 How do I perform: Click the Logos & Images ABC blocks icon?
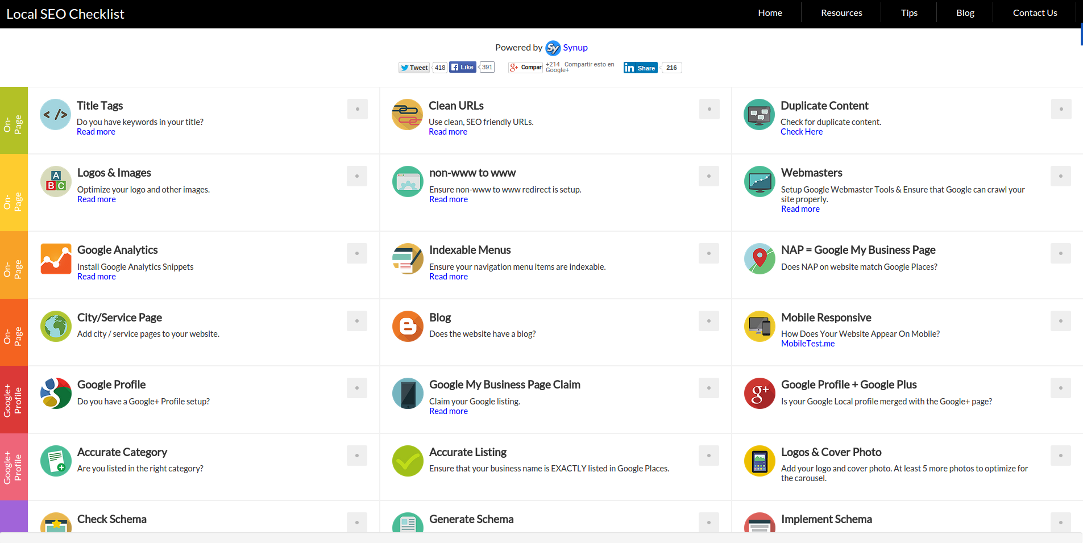tap(56, 182)
